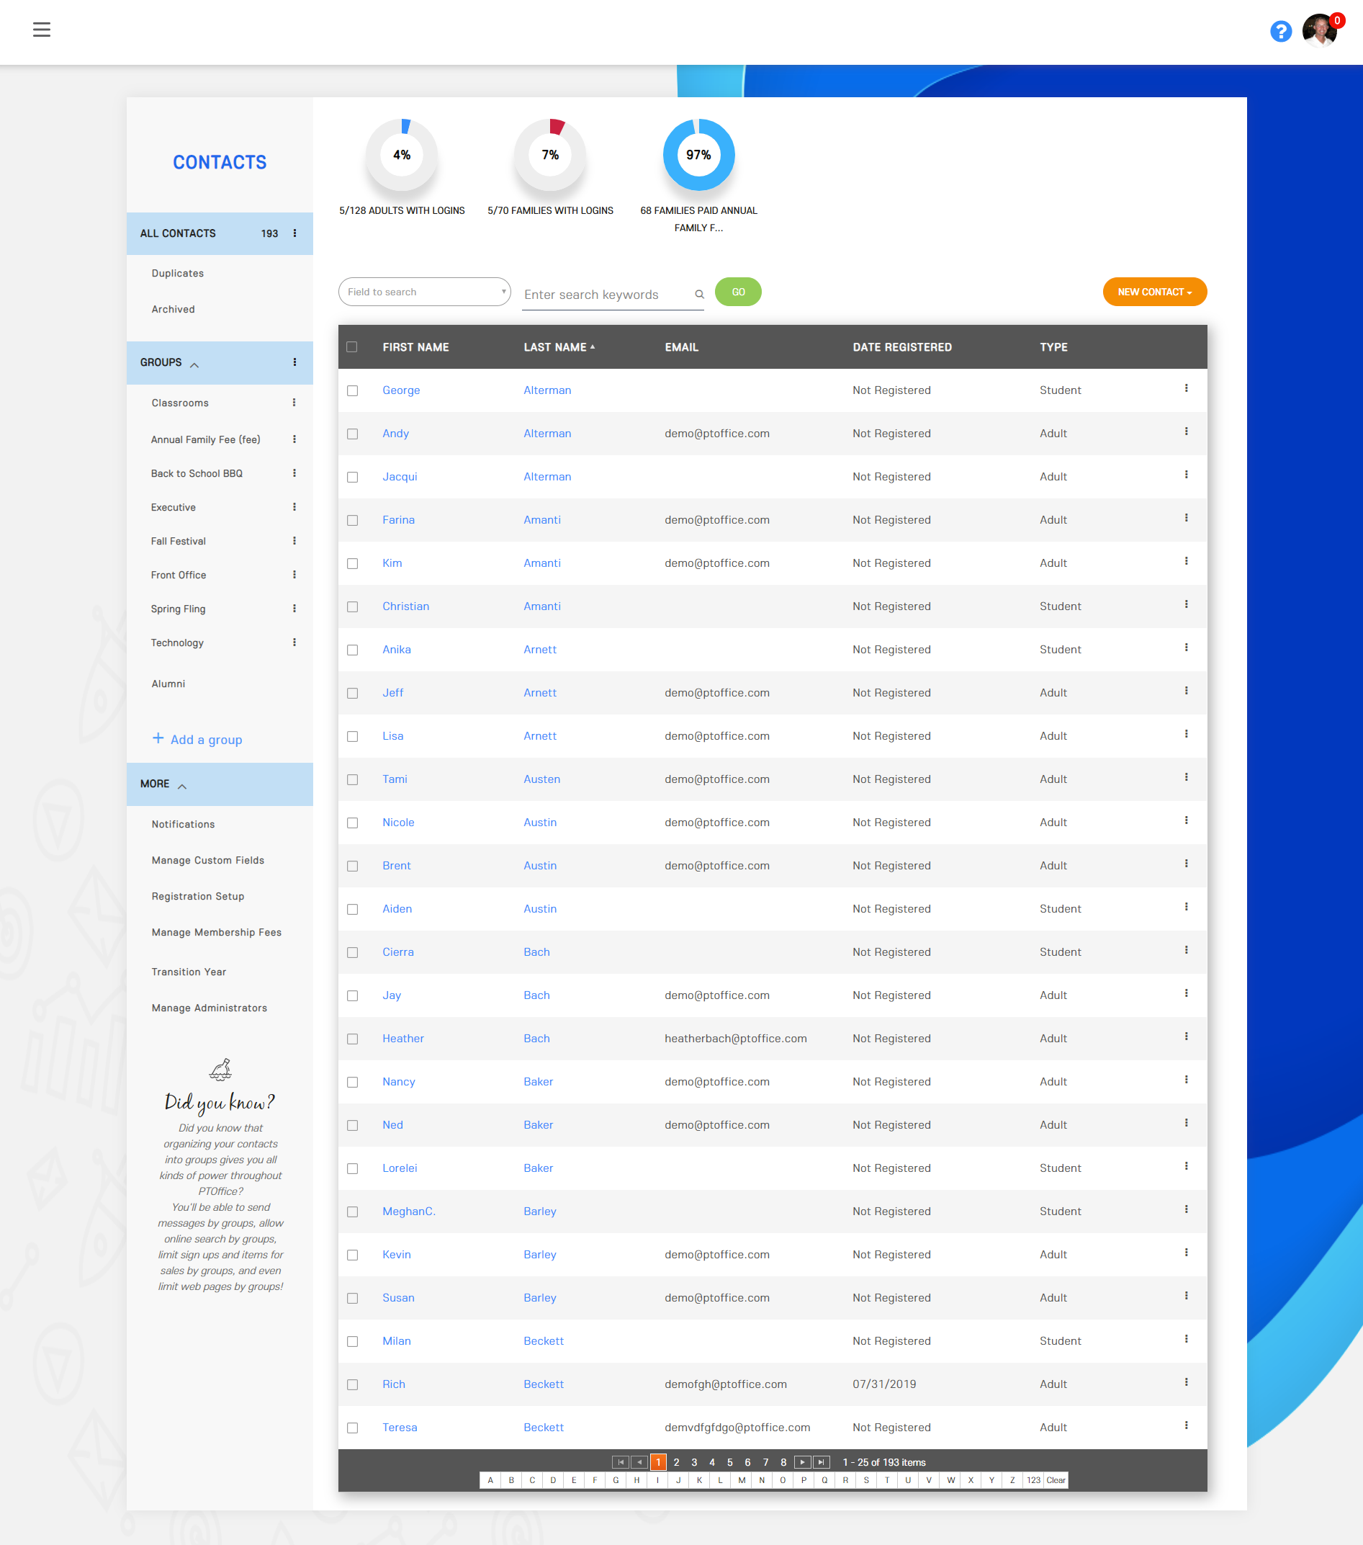Click the 97% families paid gauge
This screenshot has width=1363, height=1545.
(x=699, y=155)
